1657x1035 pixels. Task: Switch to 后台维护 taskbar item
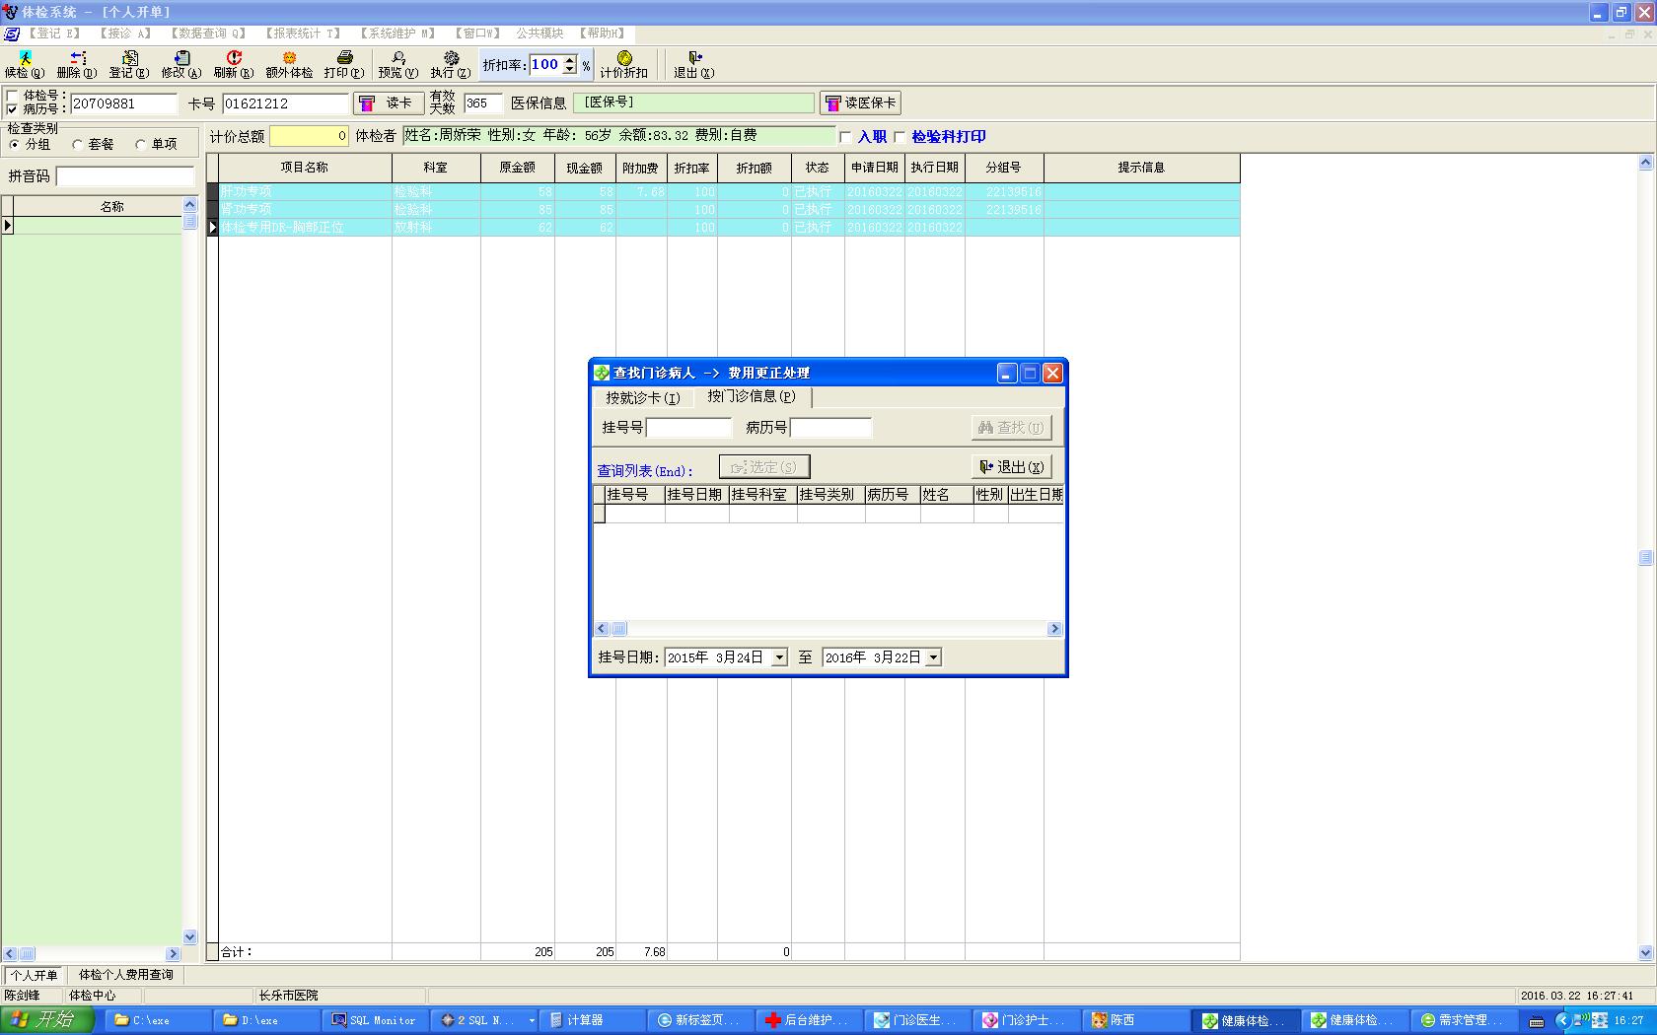pos(808,1020)
